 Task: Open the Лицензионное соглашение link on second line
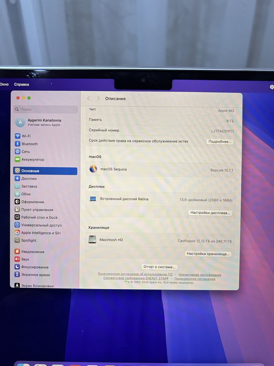click(195, 279)
